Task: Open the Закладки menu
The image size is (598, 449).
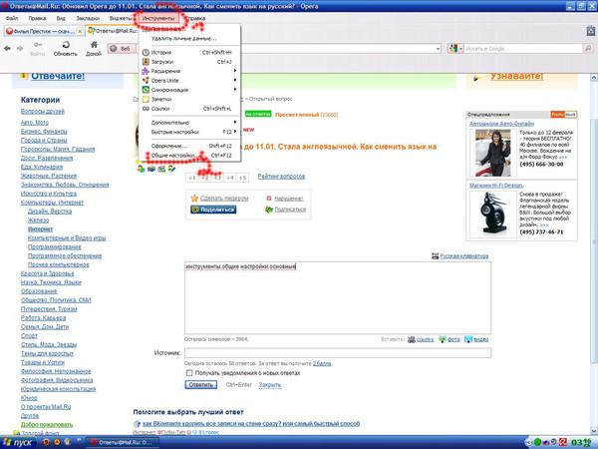Action: click(x=88, y=18)
